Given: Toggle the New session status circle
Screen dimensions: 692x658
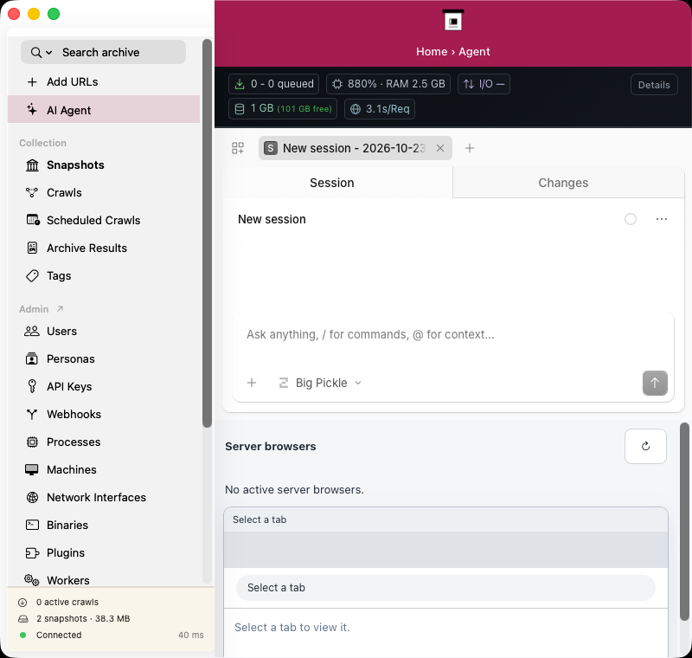Looking at the screenshot, I should point(631,219).
